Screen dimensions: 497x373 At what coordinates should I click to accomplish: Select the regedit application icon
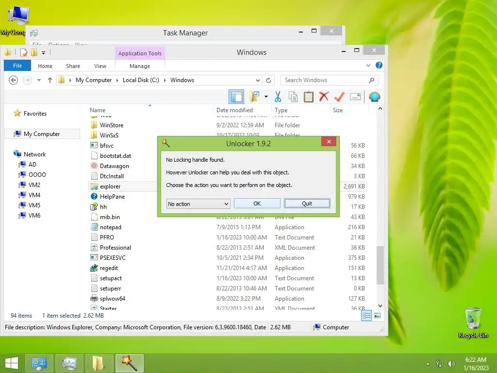[94, 268]
